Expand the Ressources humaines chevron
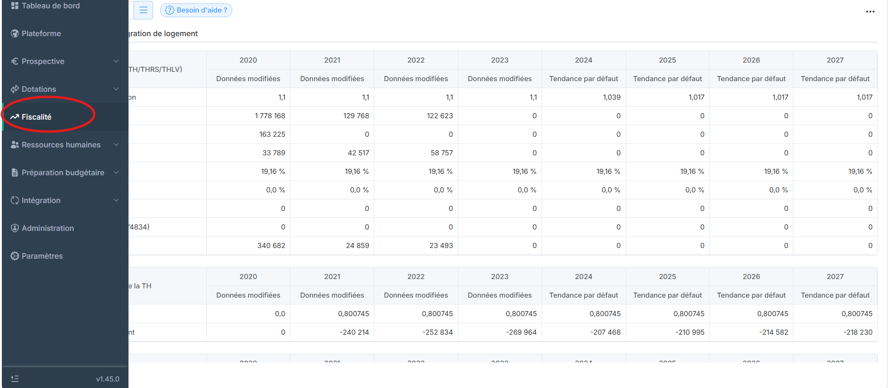Image resolution: width=888 pixels, height=388 pixels. [x=116, y=145]
